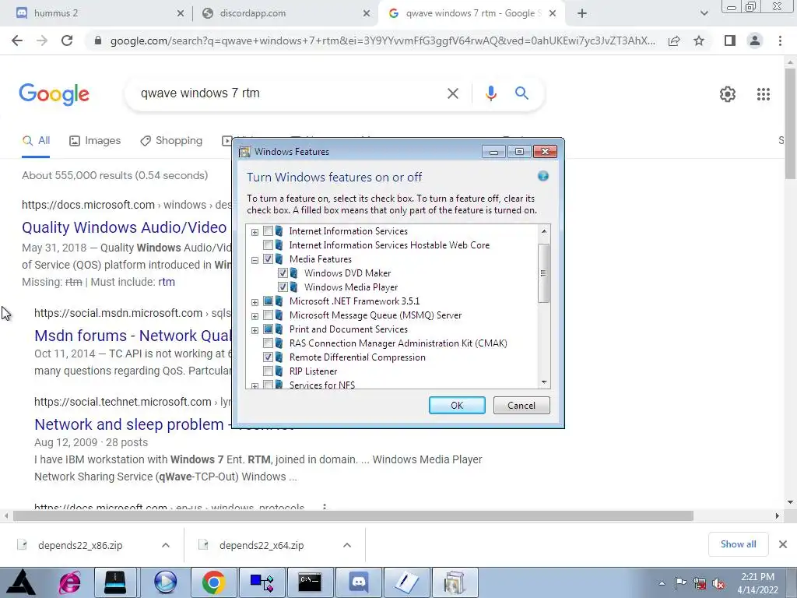Toggle Microsoft .NET Framework 3.5.1 checkbox
The width and height of the screenshot is (797, 598).
click(268, 301)
